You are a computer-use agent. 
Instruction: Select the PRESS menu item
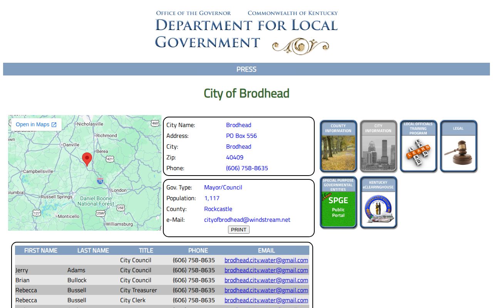click(246, 69)
